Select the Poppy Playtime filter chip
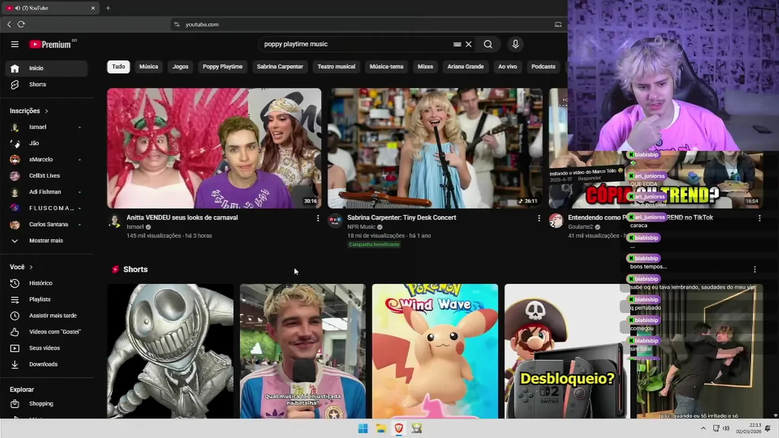 (223, 67)
